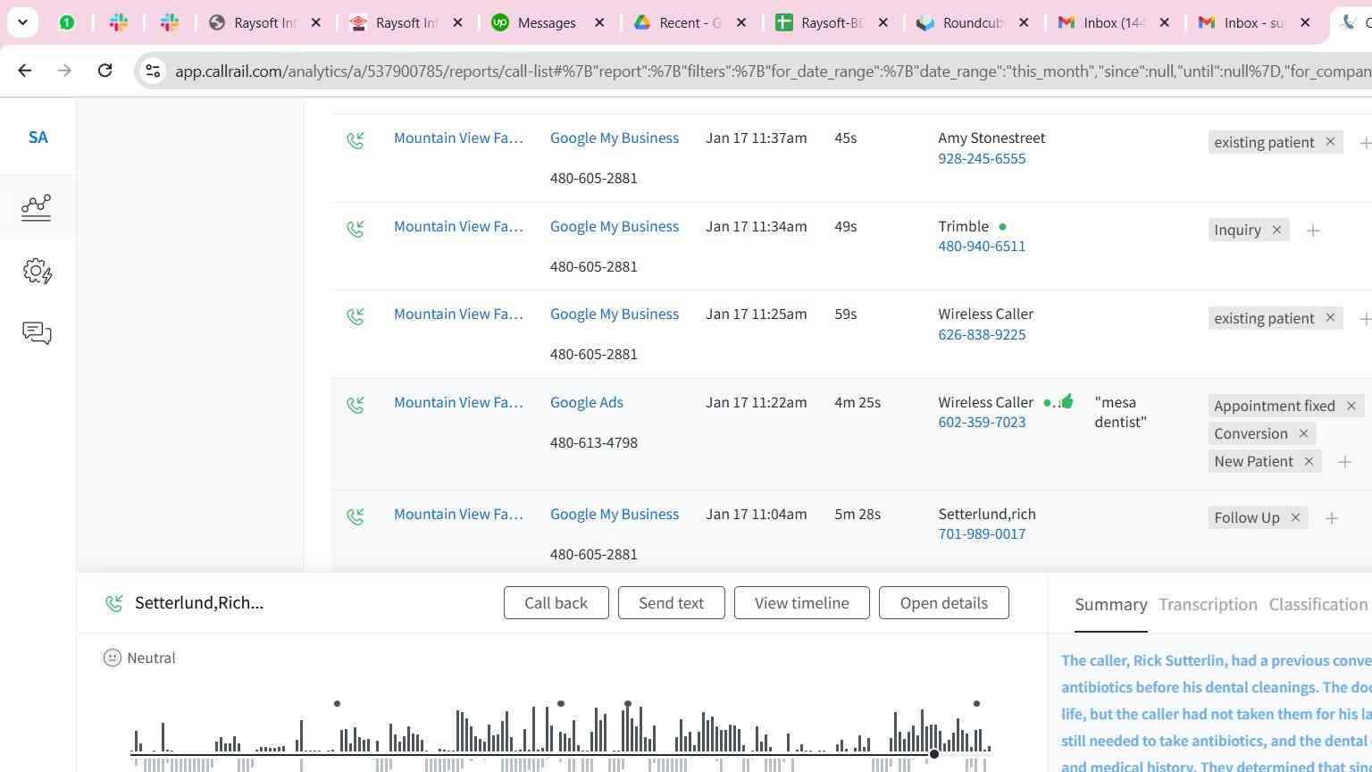Switch to the Classification tab
Screen dimensions: 1372x772
[1318, 605]
